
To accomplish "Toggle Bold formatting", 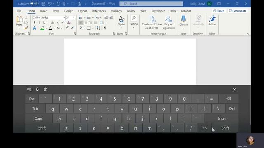I will click(x=35, y=23).
